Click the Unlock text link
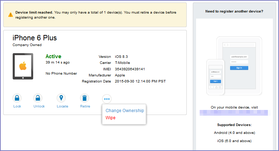The width and height of the screenshot is (279, 151). (x=39, y=106)
